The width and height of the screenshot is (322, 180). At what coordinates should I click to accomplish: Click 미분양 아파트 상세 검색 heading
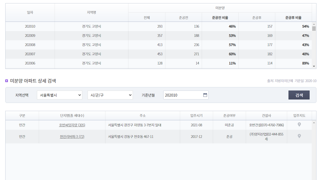pos(33,81)
